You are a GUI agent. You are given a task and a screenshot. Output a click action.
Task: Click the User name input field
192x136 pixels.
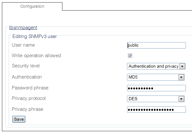point(156,45)
